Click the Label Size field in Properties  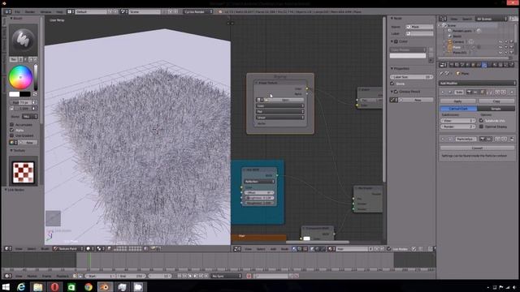[411, 77]
